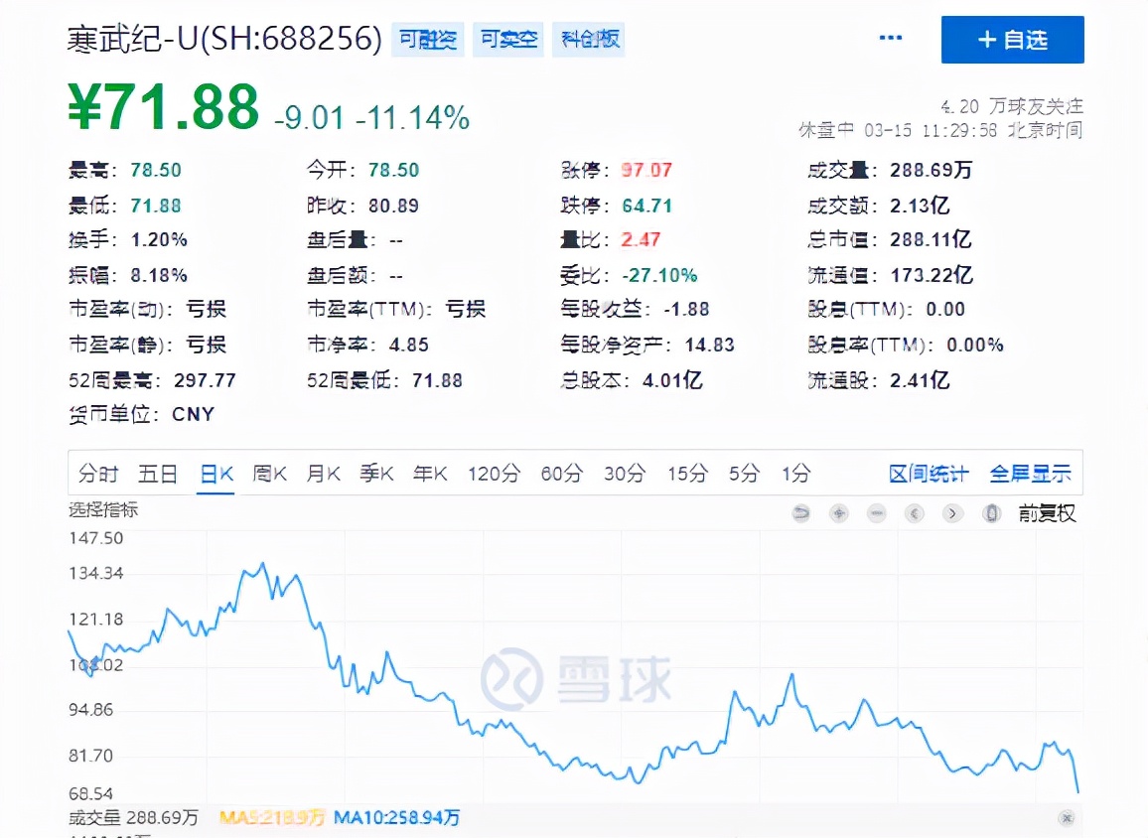Image resolution: width=1148 pixels, height=838 pixels.
Task: Click the 委比 value -27.10%
Action: 659,275
